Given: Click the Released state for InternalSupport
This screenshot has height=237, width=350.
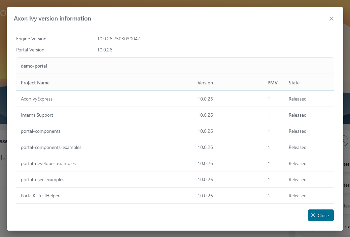Looking at the screenshot, I should (x=297, y=115).
